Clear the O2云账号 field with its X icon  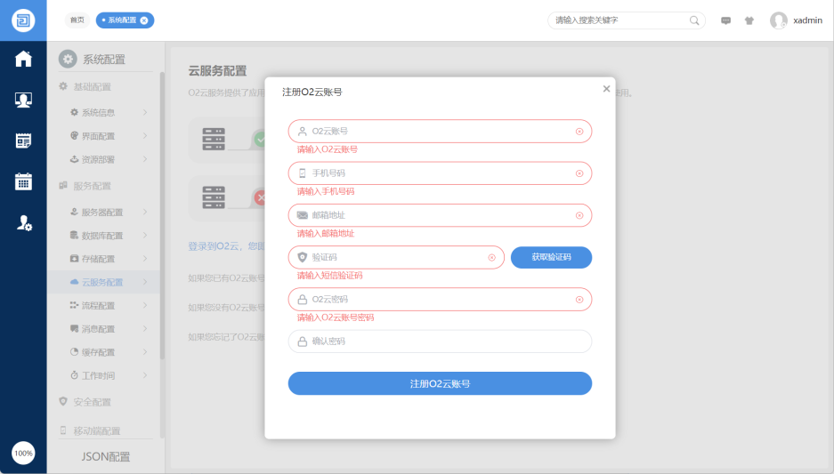(579, 132)
